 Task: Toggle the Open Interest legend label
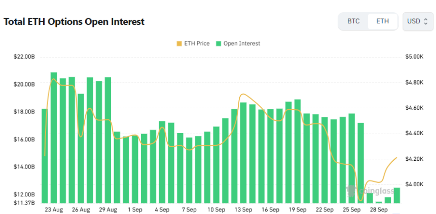tap(241, 44)
